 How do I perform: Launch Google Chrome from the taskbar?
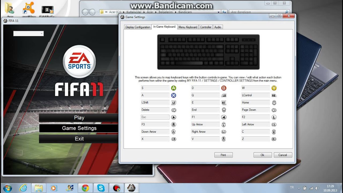(85, 188)
